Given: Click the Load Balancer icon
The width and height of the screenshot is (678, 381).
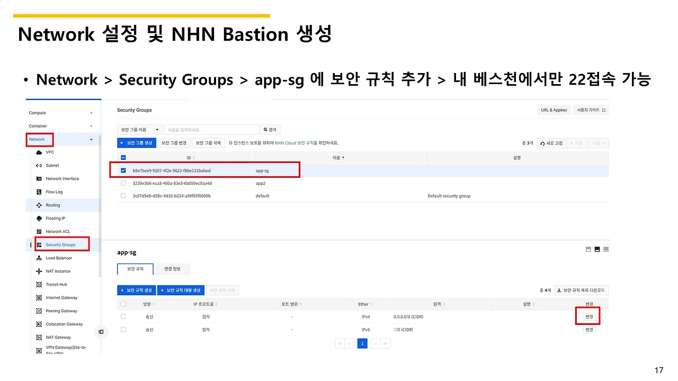Looking at the screenshot, I should (x=39, y=258).
